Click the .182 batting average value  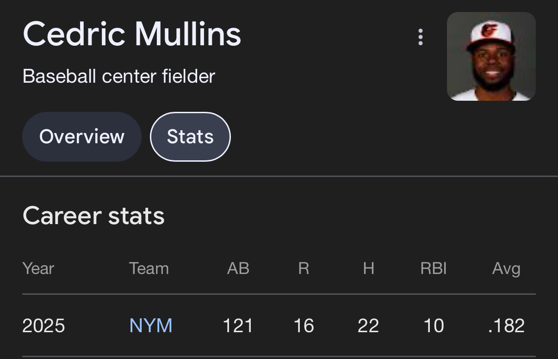click(x=506, y=326)
